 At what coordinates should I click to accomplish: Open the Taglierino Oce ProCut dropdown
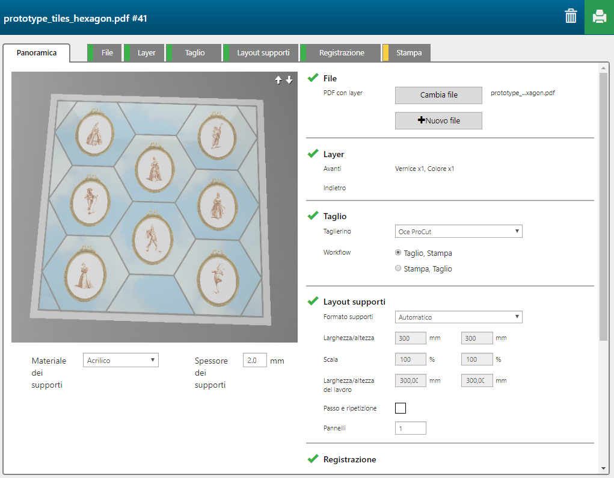point(458,231)
